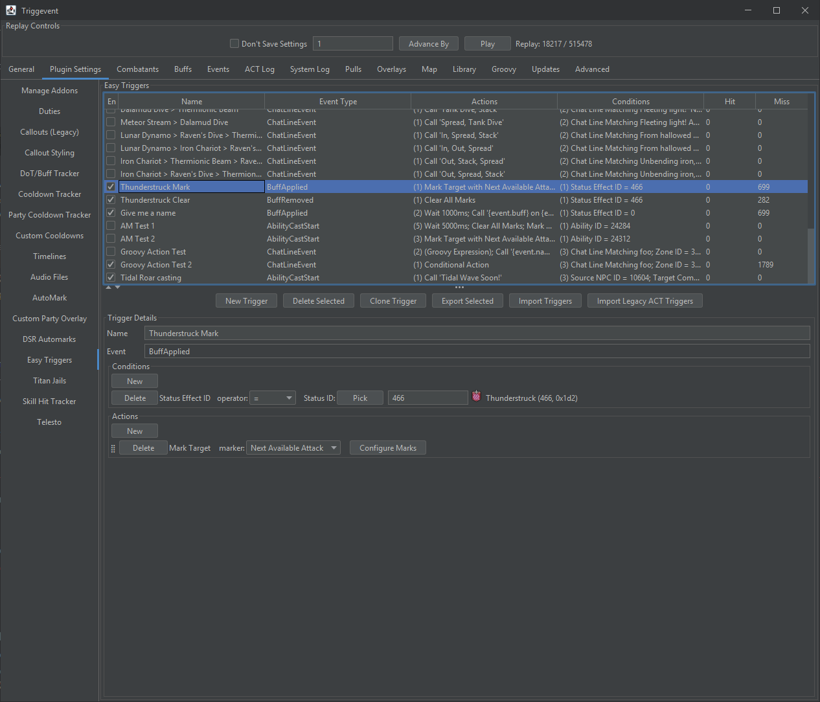
Task: Click the Pick button for Status ID
Action: pos(360,398)
